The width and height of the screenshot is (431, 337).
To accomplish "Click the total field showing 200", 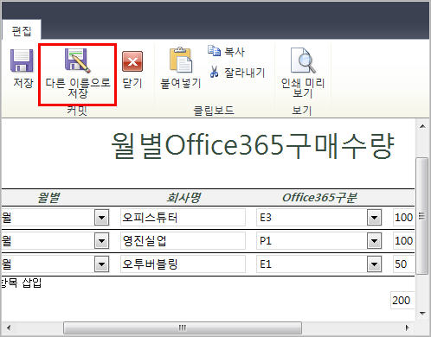I will point(402,300).
